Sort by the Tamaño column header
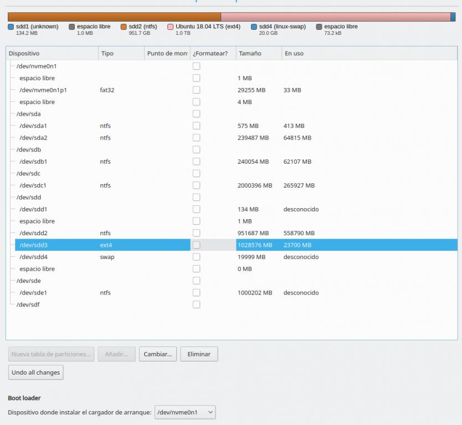The width and height of the screenshot is (462, 425). [x=258, y=54]
